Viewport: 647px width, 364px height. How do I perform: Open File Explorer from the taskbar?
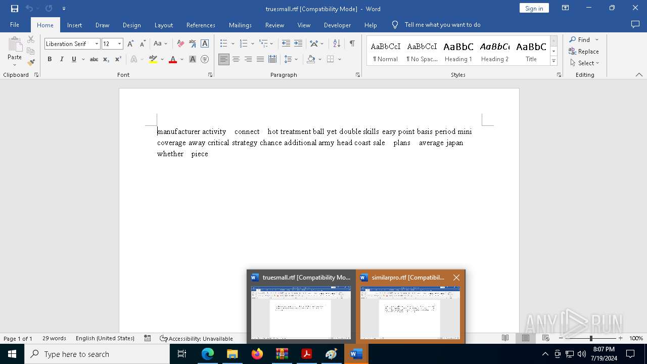(233, 354)
